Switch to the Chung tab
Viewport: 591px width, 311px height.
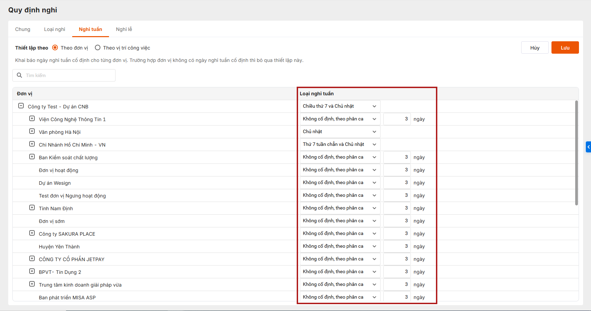pyautogui.click(x=23, y=29)
